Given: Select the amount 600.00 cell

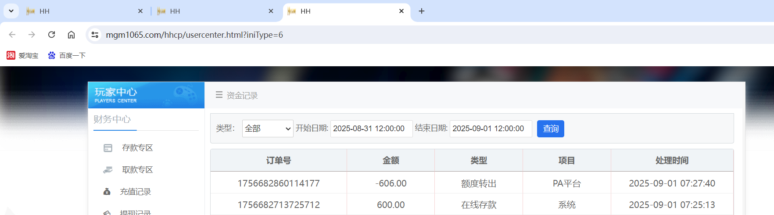Looking at the screenshot, I should point(391,205).
